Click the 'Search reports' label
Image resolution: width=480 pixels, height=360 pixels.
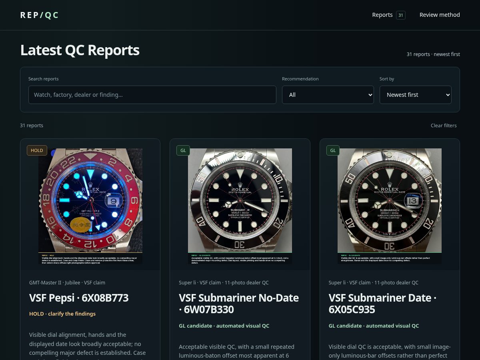click(43, 79)
